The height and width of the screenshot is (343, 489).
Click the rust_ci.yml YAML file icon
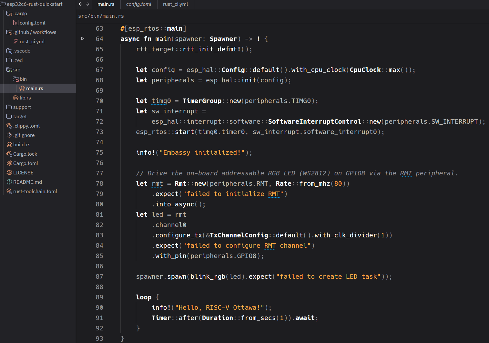16,41
